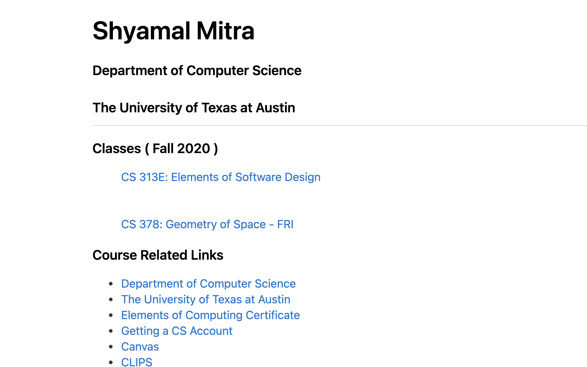Click The University of Texas at Austin heading
This screenshot has height=367, width=587.
tap(194, 108)
